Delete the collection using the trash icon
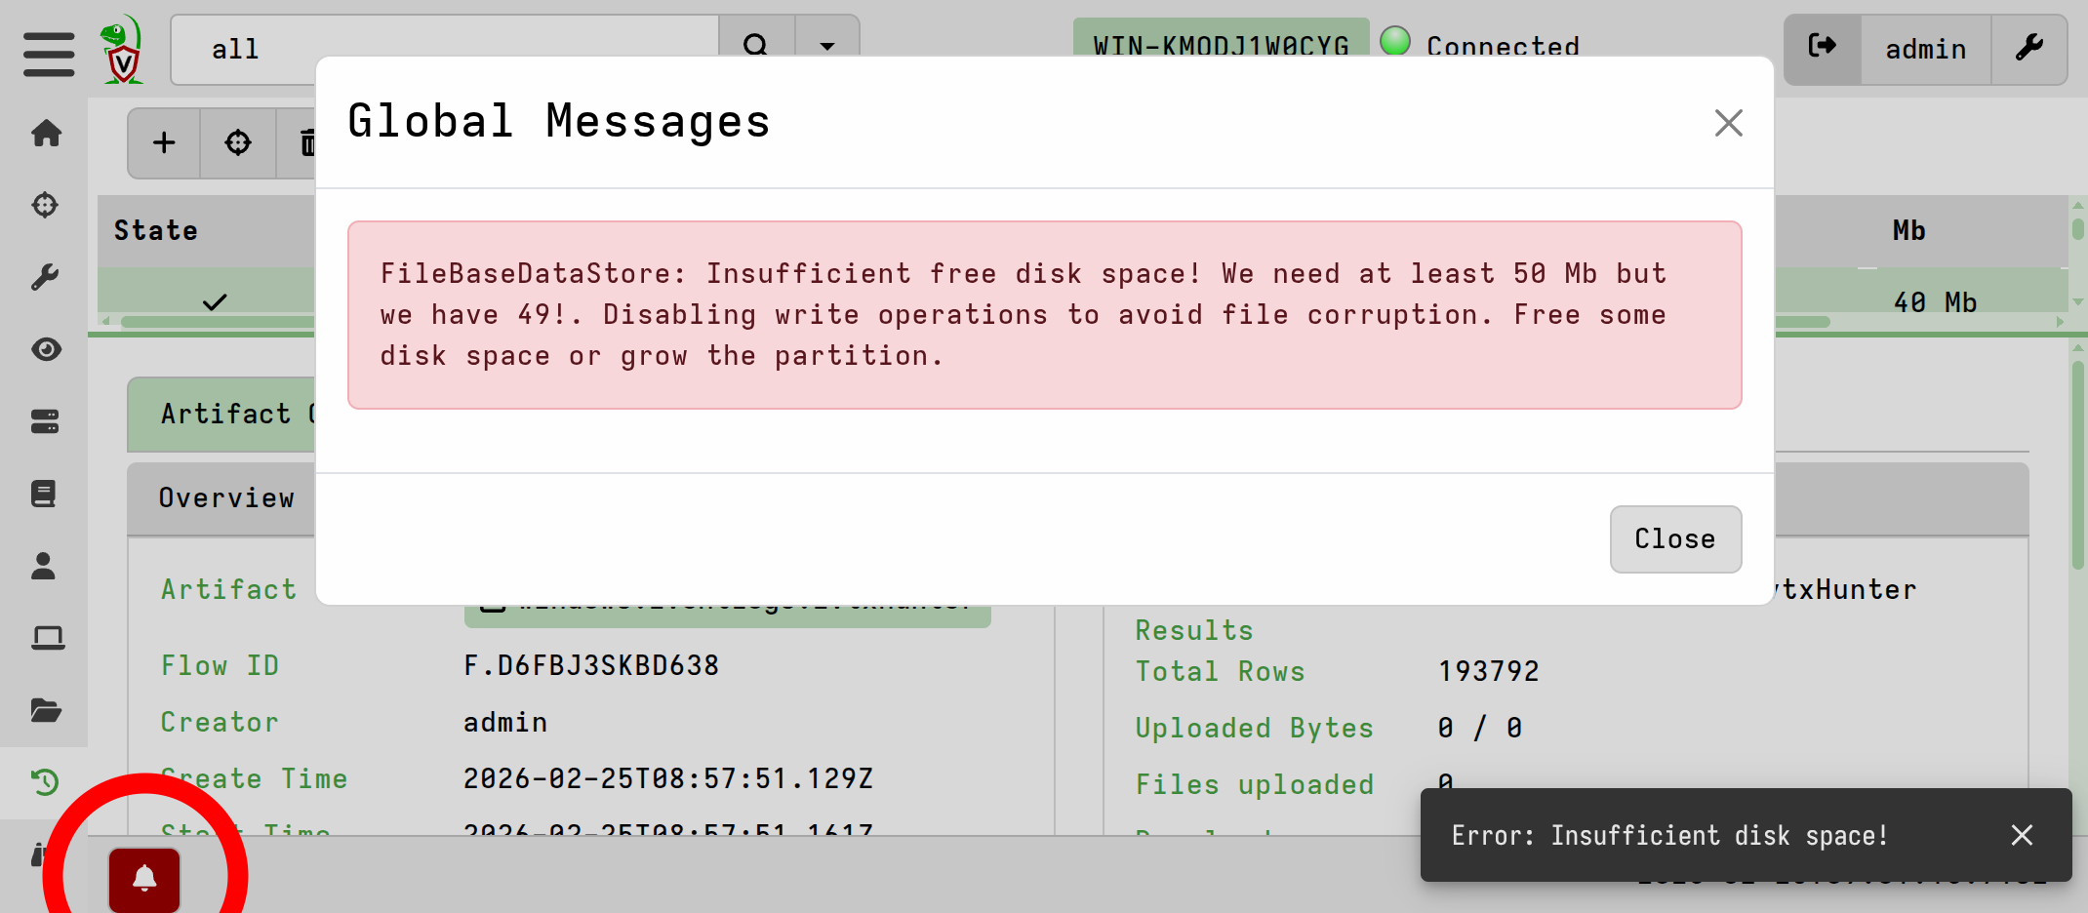Screen dimensions: 2088x913 click(x=307, y=143)
